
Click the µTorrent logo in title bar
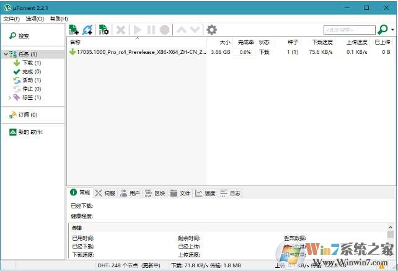click(7, 8)
